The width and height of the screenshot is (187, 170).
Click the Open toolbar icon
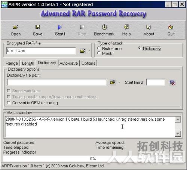16,27
